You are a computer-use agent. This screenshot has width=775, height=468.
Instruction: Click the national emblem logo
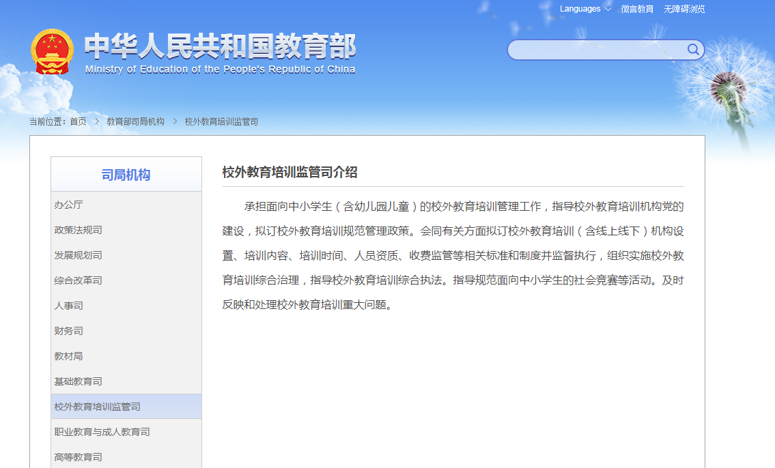(52, 52)
